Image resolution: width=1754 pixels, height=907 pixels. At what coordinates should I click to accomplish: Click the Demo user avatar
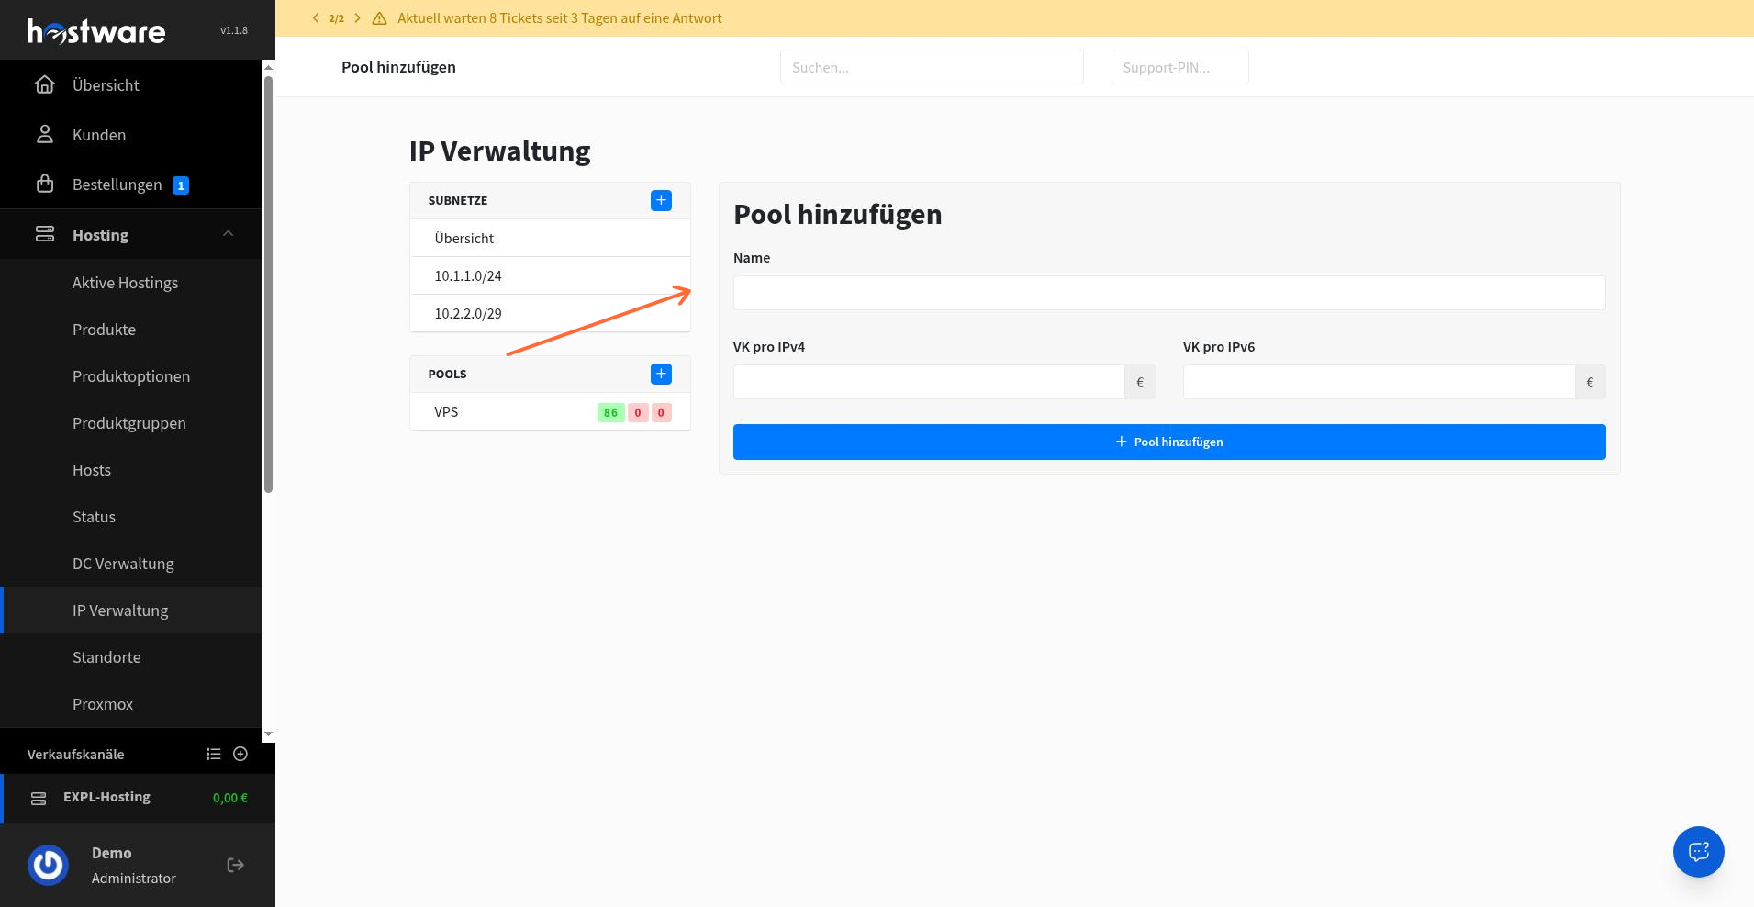49,865
